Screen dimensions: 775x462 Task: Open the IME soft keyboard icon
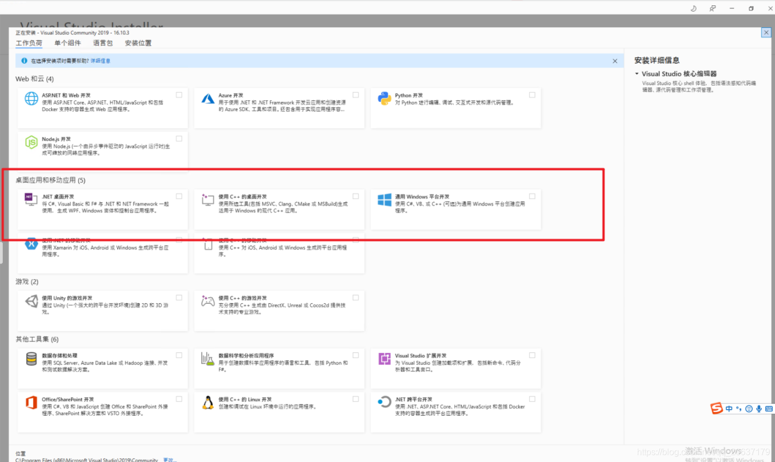(x=769, y=409)
